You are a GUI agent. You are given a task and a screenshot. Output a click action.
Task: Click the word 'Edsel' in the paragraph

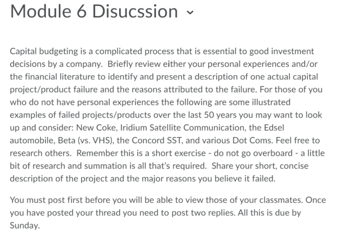(274, 128)
